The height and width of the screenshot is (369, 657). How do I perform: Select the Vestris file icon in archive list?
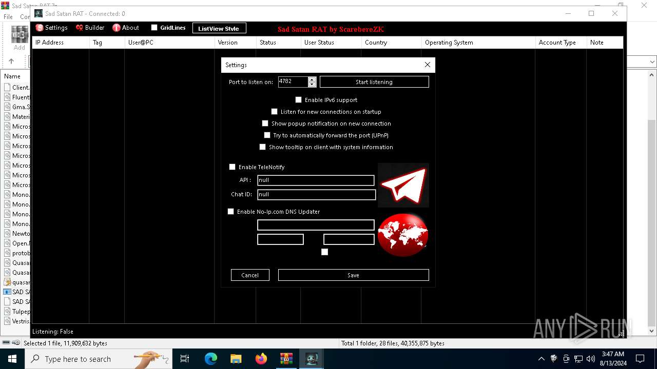[x=8, y=321]
